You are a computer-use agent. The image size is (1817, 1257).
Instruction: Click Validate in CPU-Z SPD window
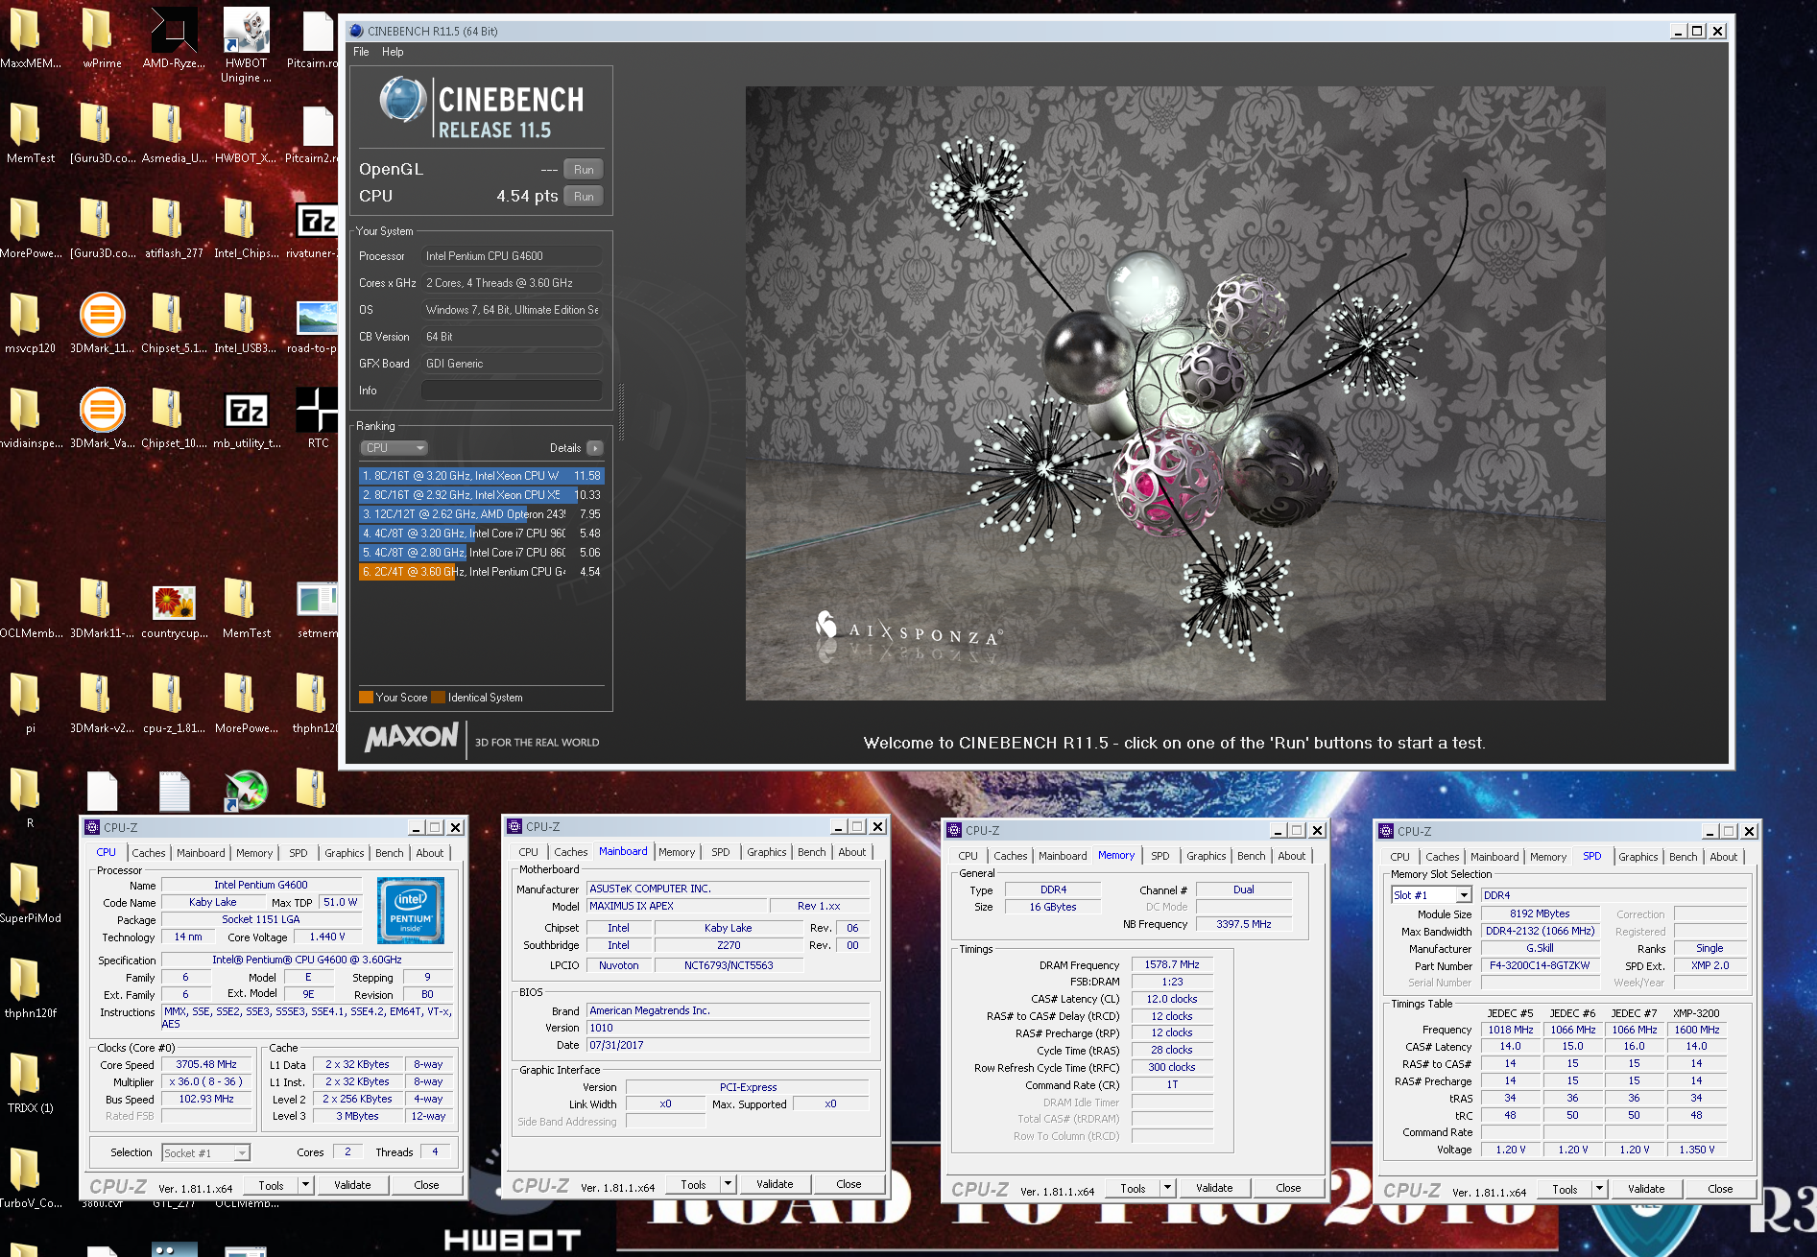pyautogui.click(x=1646, y=1189)
